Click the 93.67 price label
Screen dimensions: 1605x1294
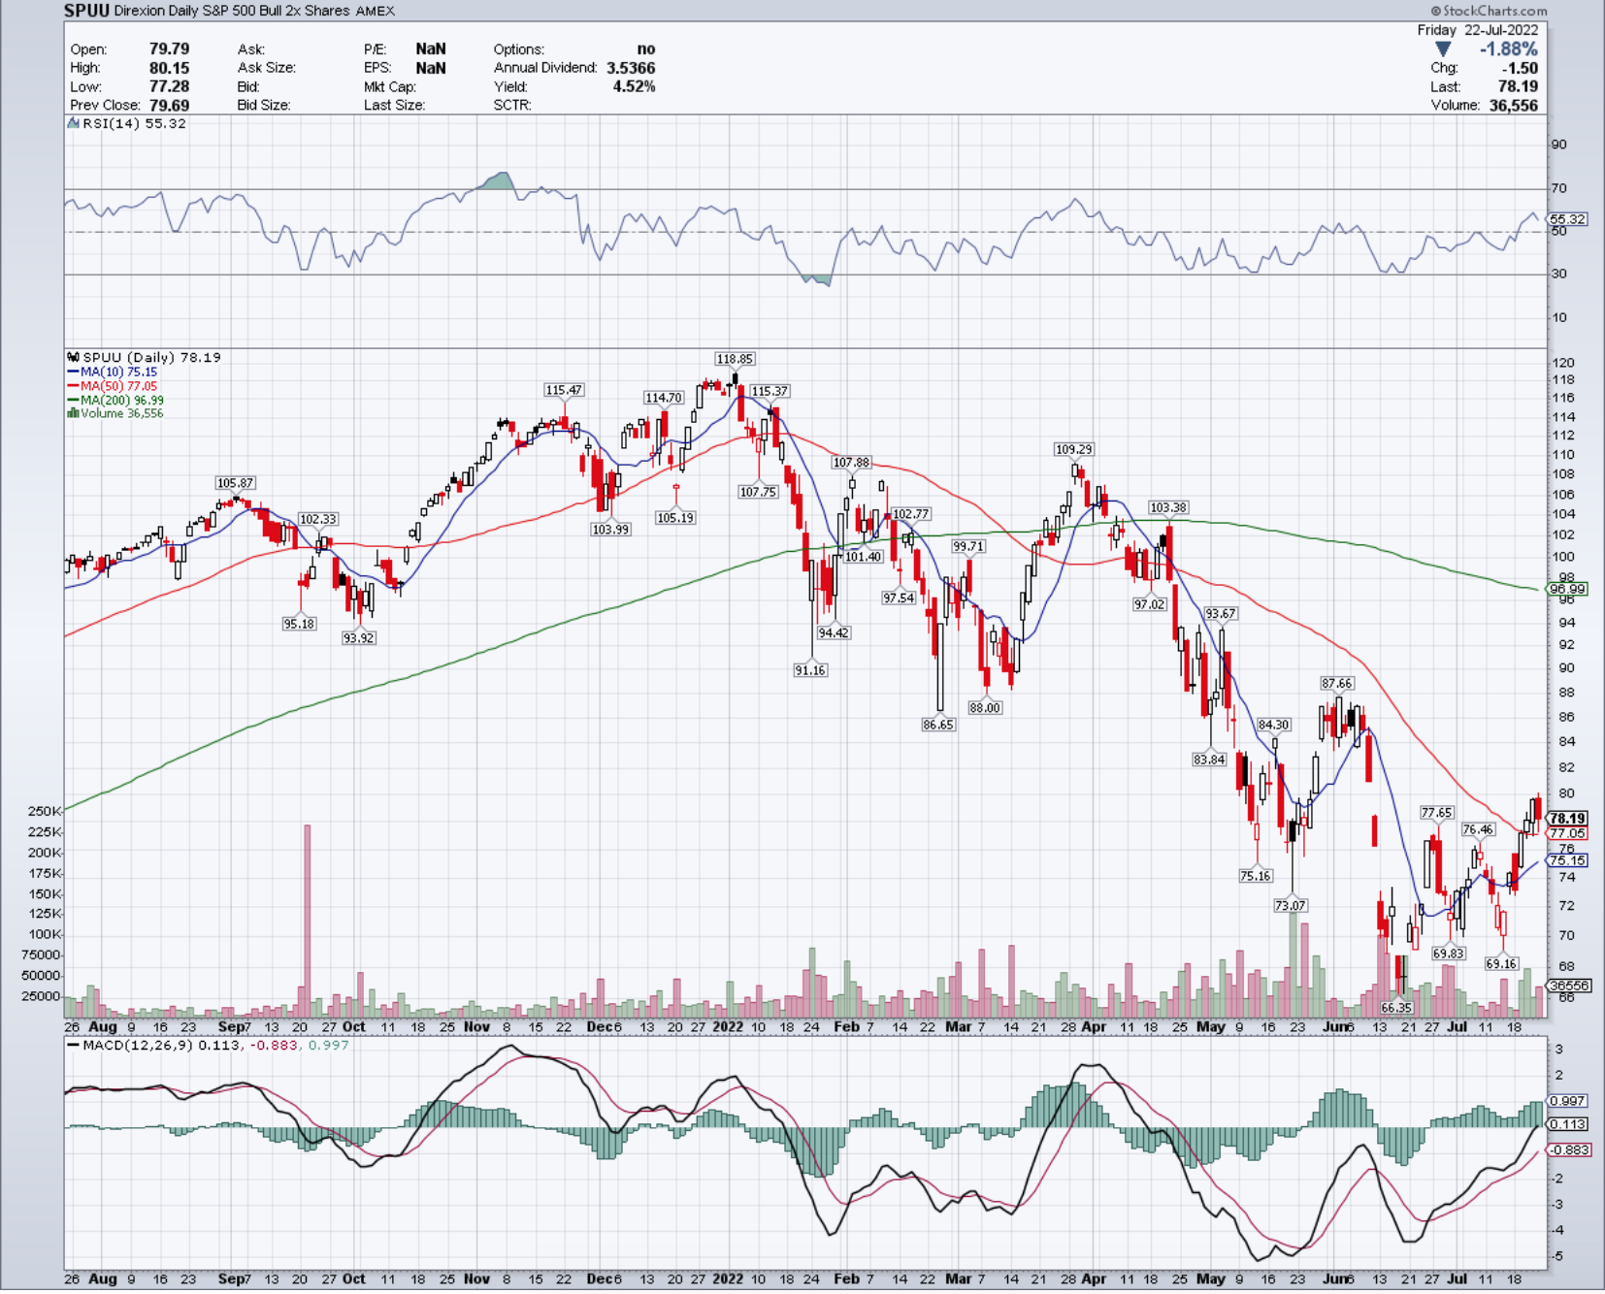1221,613
